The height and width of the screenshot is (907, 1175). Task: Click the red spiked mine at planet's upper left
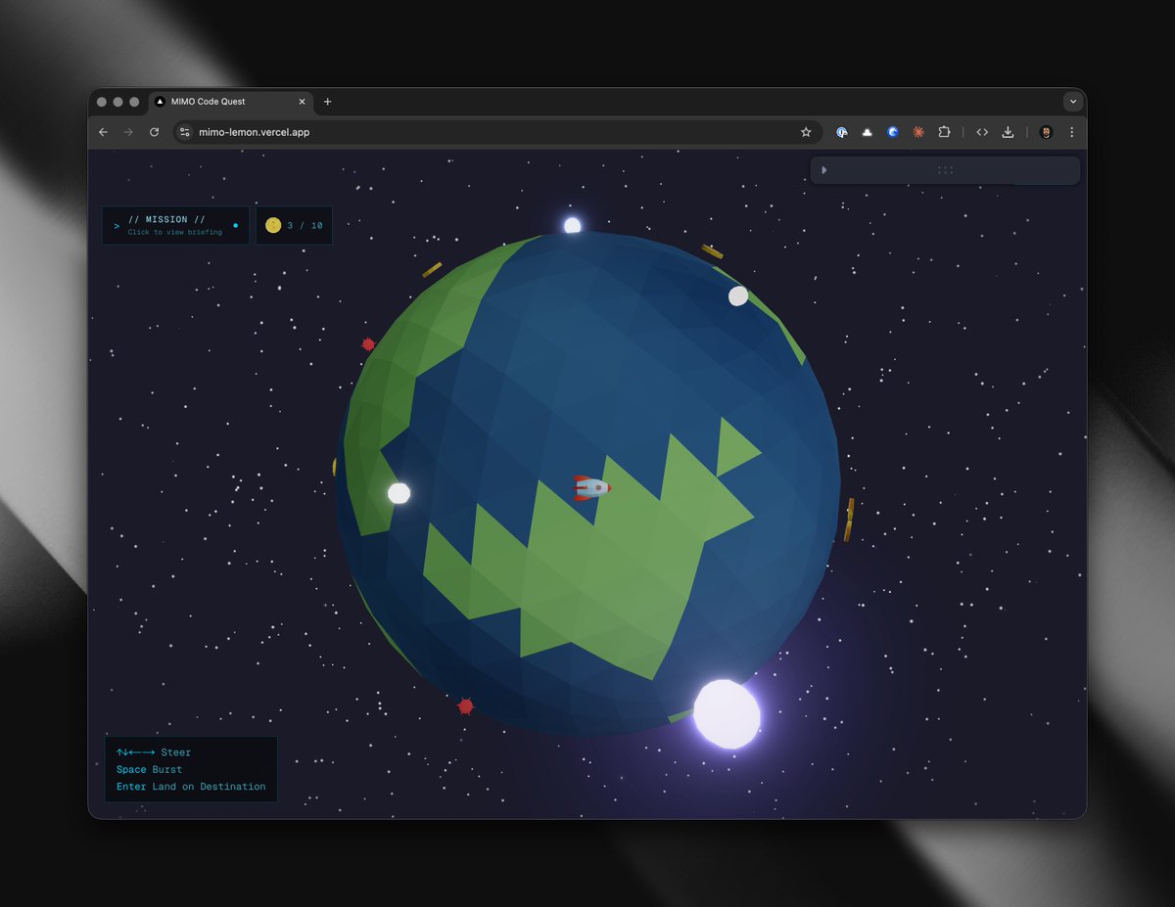tap(368, 344)
